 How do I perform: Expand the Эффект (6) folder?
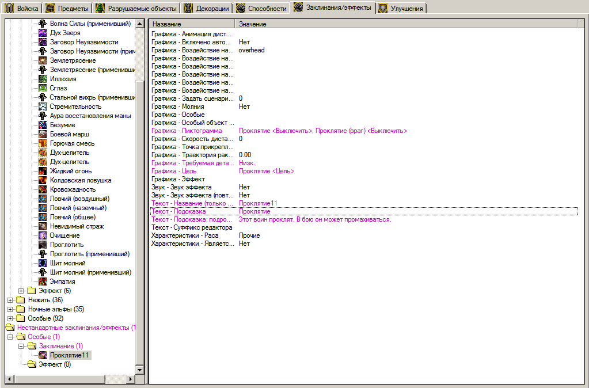[21, 291]
